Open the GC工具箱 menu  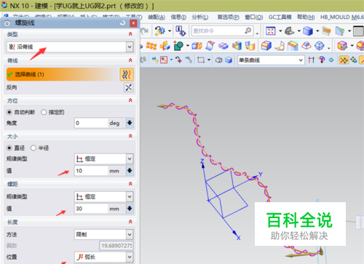pyautogui.click(x=280, y=17)
